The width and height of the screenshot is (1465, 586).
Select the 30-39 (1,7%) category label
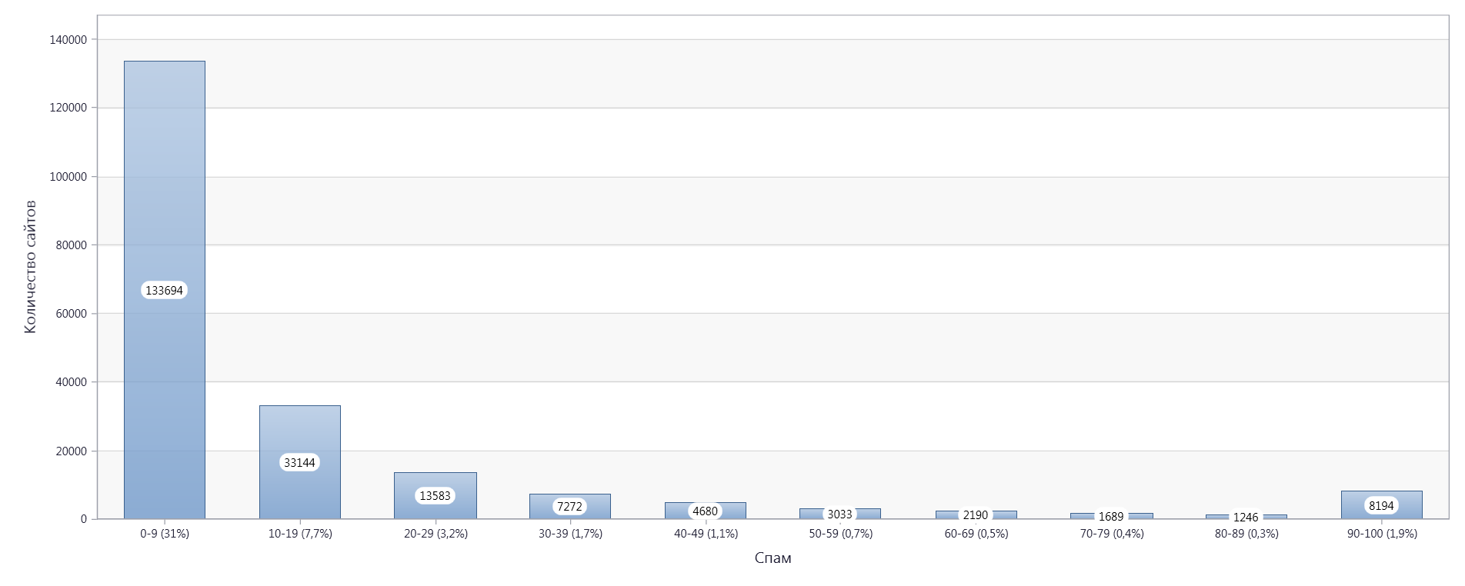click(570, 534)
